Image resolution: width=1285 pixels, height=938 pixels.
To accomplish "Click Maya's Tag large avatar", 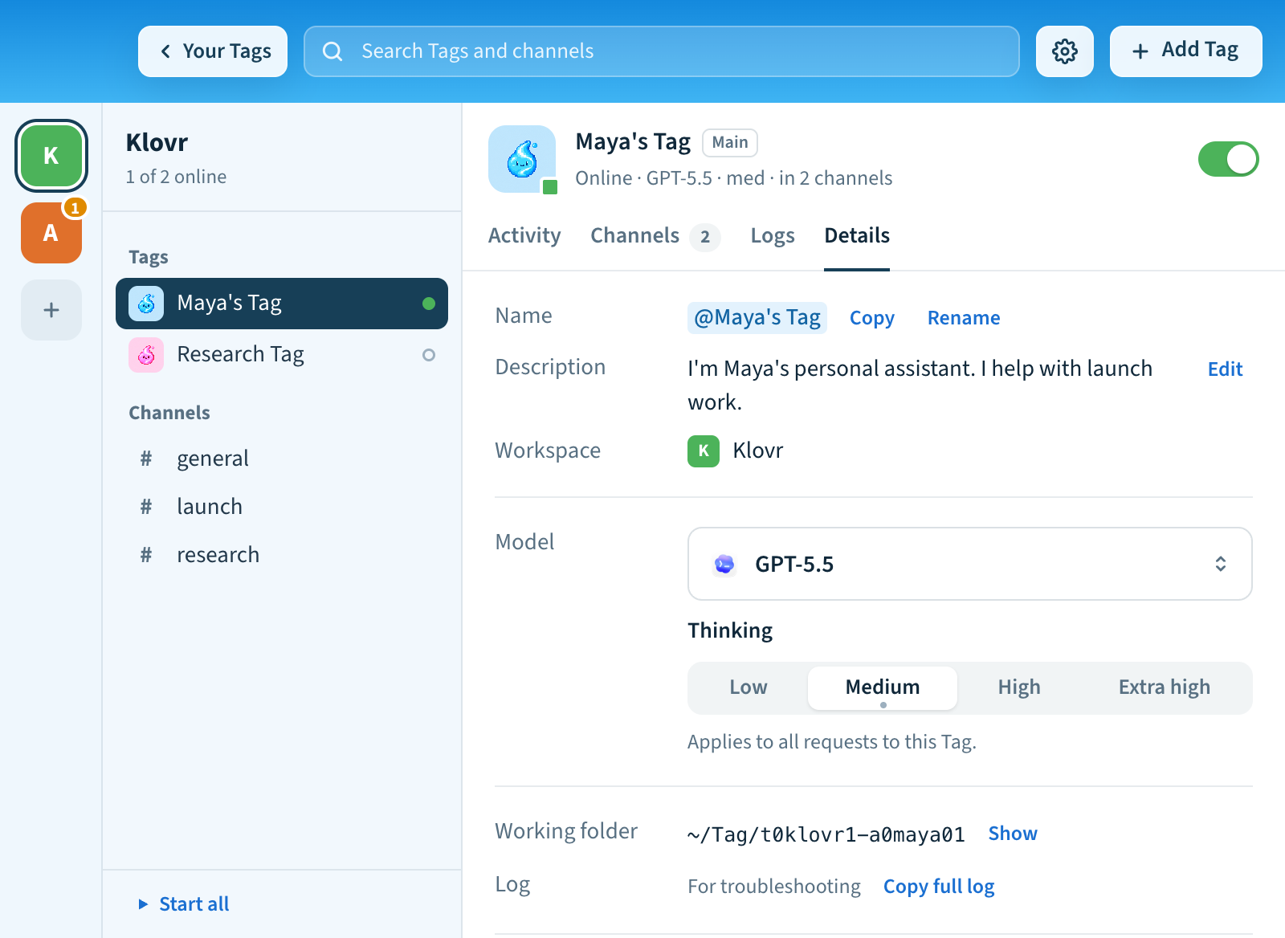I will (522, 159).
